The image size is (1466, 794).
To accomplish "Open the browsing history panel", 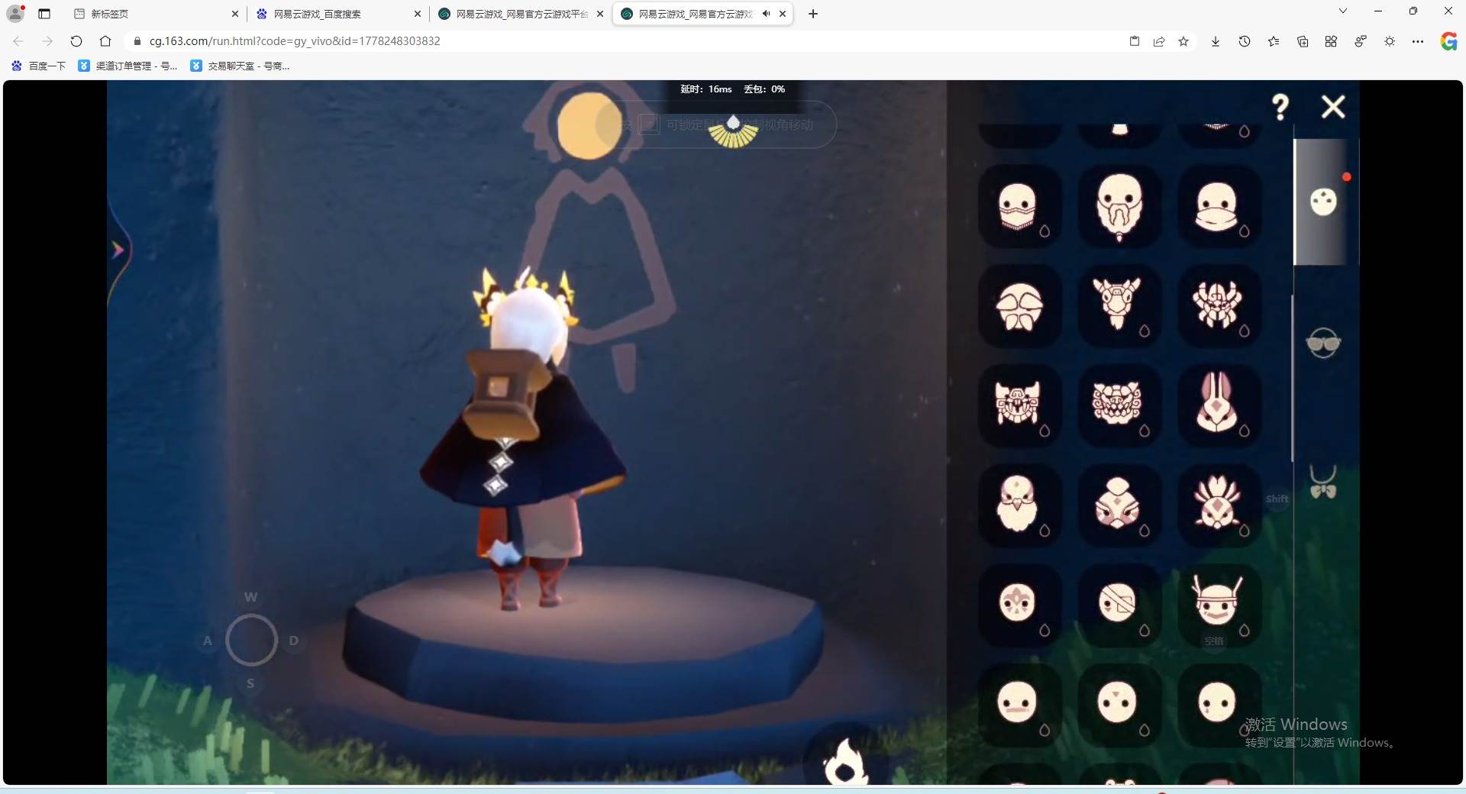I will tap(1245, 41).
